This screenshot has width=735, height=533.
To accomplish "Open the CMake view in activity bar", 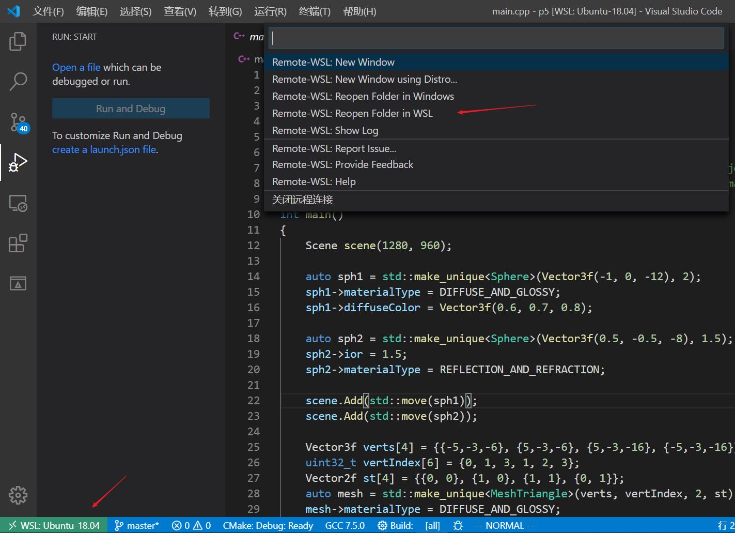I will click(x=18, y=283).
